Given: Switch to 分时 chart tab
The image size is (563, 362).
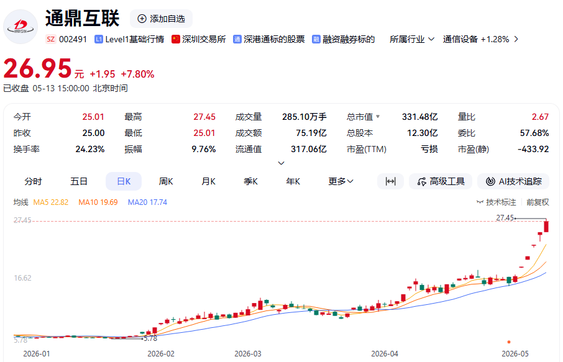Looking at the screenshot, I should pos(33,181).
